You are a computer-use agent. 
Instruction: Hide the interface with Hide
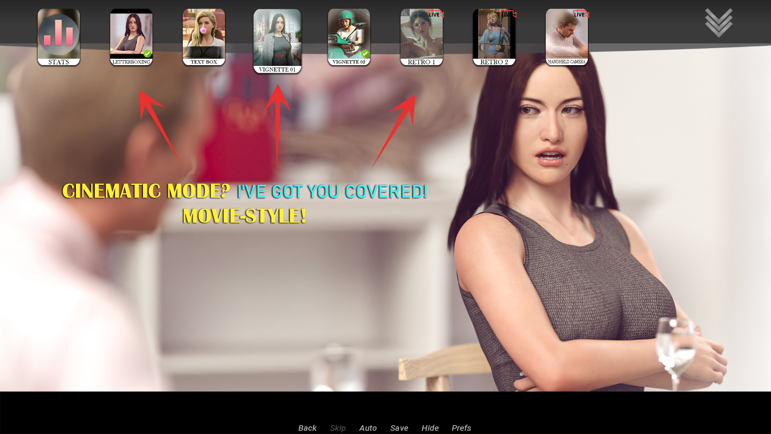pyautogui.click(x=430, y=428)
